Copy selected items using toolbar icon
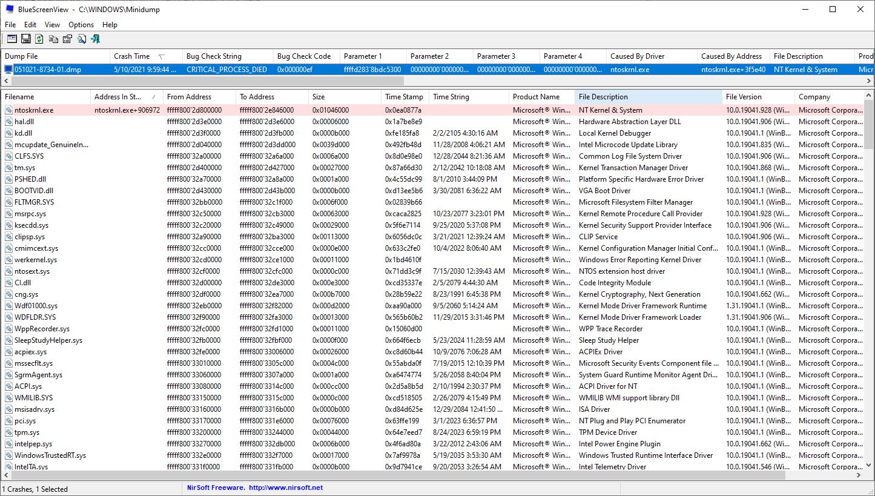The width and height of the screenshot is (875, 496). 53,39
